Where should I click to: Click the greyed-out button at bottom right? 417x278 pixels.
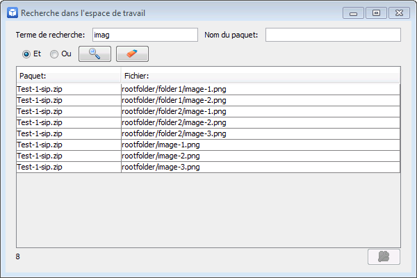(x=384, y=256)
